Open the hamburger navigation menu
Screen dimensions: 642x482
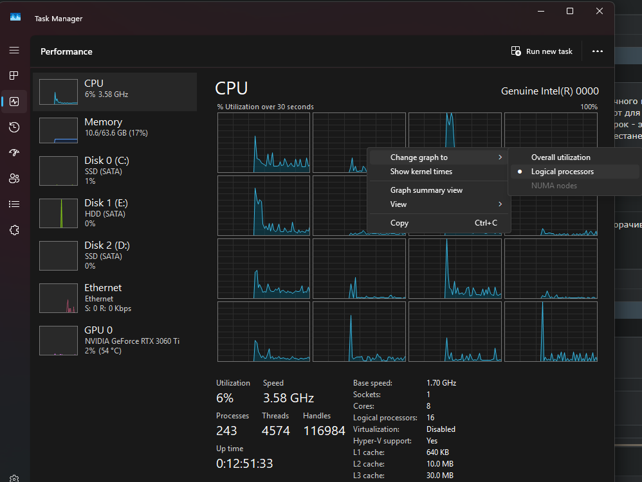(x=14, y=50)
